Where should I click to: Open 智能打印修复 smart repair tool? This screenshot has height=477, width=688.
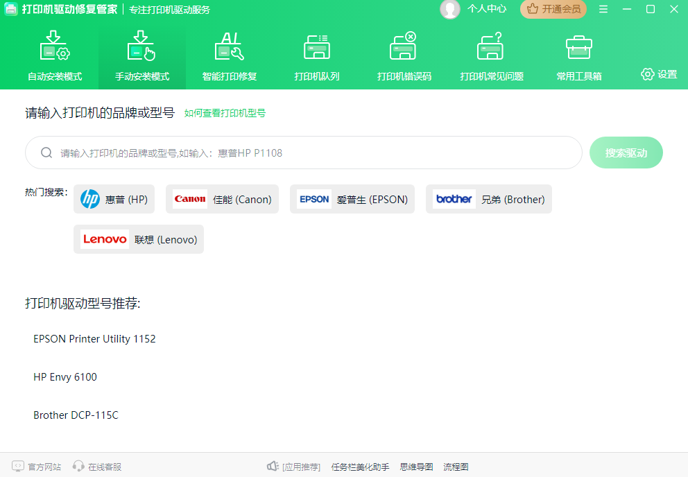tap(229, 55)
